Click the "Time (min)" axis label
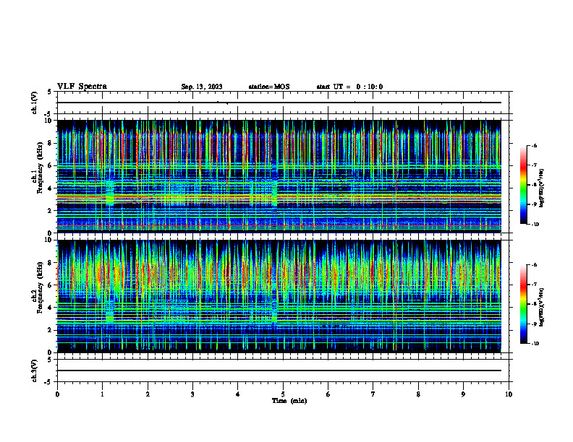This screenshot has width=573, height=442. (289, 401)
